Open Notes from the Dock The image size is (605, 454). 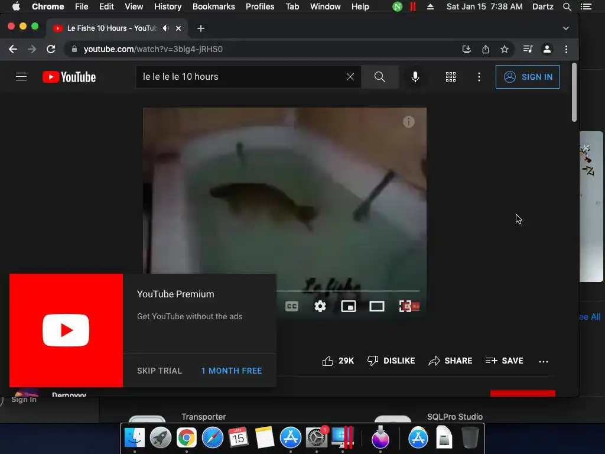click(x=264, y=437)
